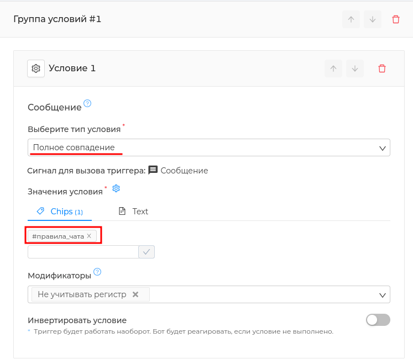
Task: Remove the Не учитывать регистр modifier
Action: pyautogui.click(x=135, y=294)
